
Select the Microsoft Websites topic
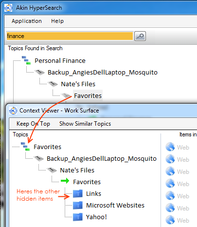[115, 206]
